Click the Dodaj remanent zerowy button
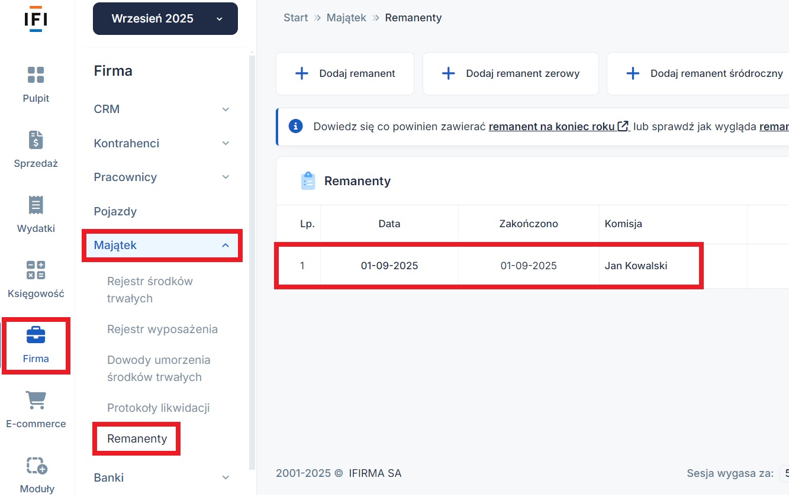 (510, 74)
